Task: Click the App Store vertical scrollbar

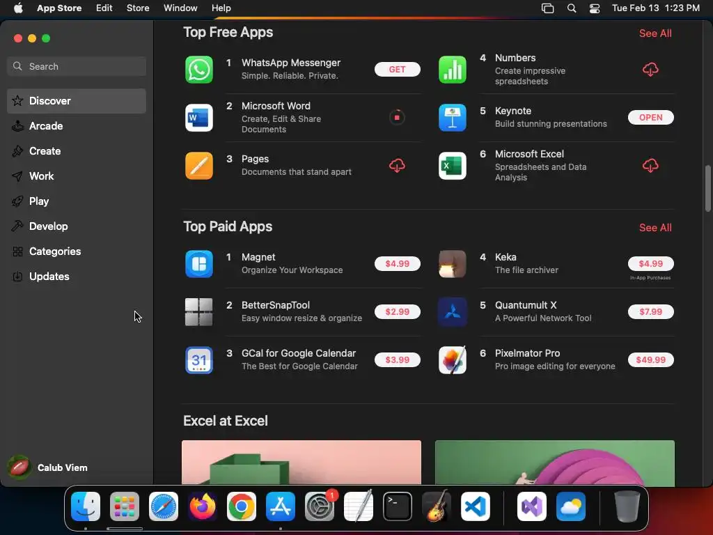Action: click(707, 188)
